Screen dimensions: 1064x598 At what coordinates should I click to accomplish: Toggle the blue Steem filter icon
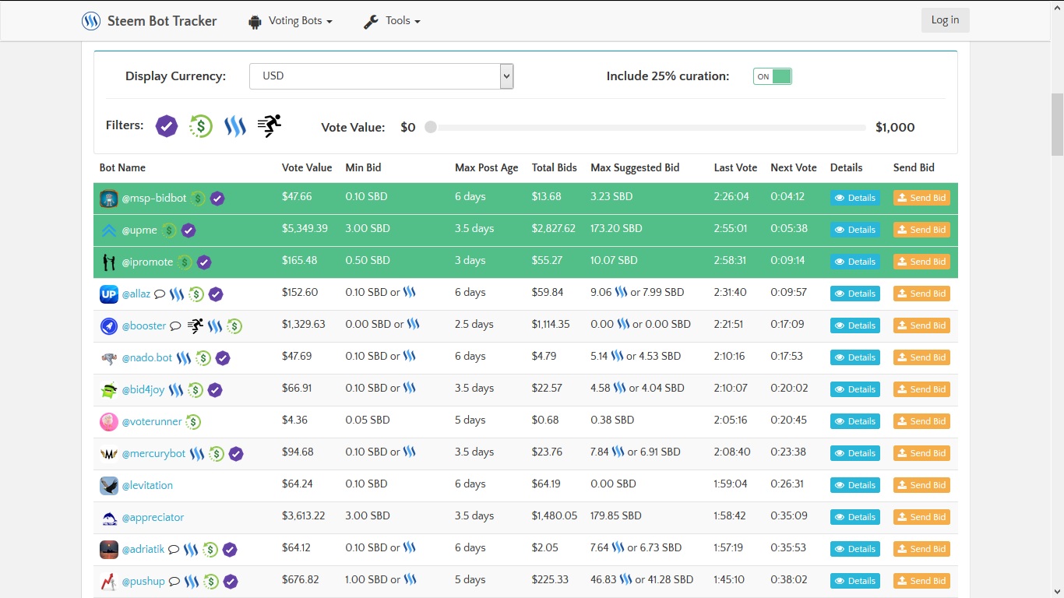[x=235, y=126]
